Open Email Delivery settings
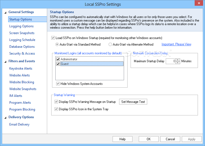 19,124
